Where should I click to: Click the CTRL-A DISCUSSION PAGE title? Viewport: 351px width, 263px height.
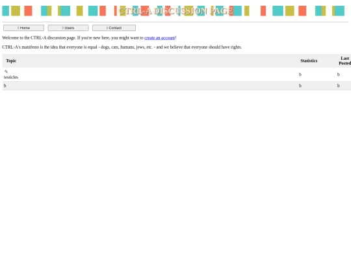[175, 11]
